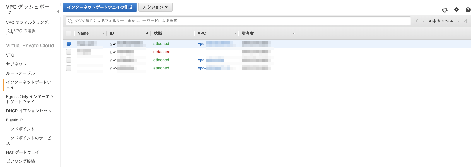Click the 4 中の 1〜4 pagination text

point(441,21)
